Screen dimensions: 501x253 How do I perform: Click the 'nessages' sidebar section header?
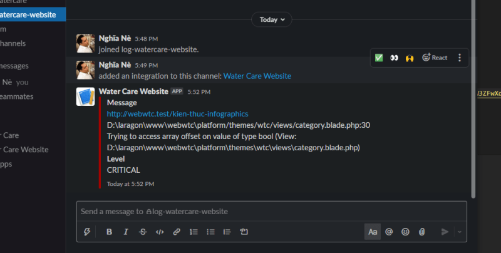click(14, 66)
